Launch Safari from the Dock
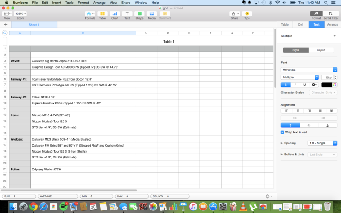The width and height of the screenshot is (341, 213). pos(43,207)
